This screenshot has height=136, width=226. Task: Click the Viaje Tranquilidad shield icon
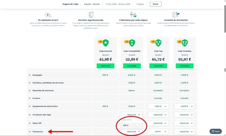(x=132, y=43)
